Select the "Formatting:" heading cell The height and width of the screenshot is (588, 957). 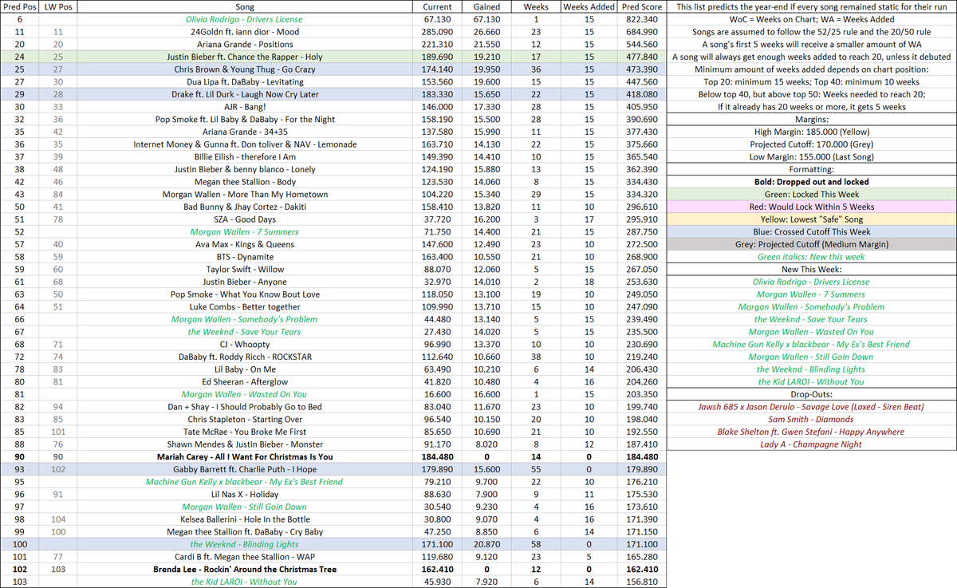pyautogui.click(x=812, y=169)
